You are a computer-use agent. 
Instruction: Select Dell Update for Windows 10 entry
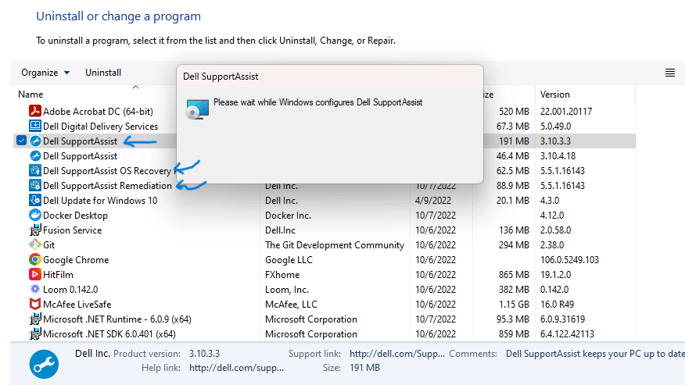pos(100,201)
